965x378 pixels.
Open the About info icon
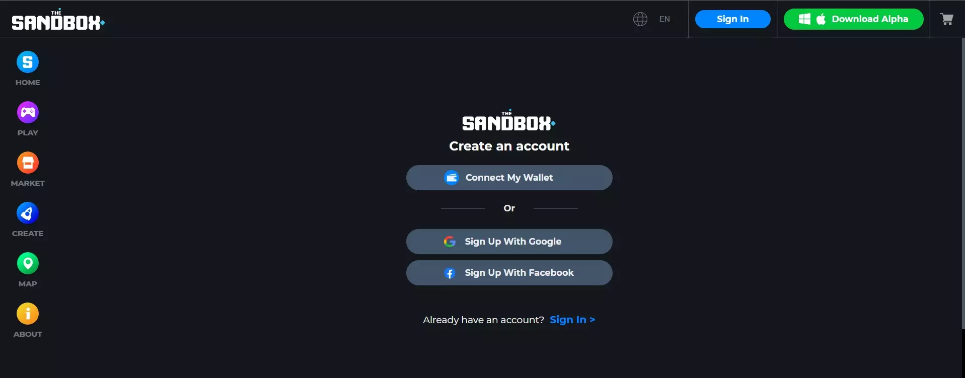[28, 314]
